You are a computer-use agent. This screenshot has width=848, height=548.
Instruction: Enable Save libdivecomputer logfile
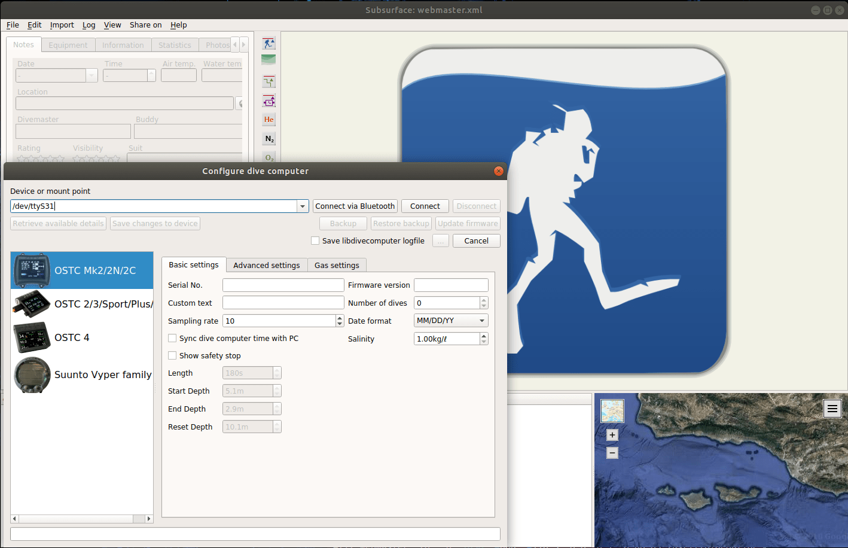click(x=315, y=240)
